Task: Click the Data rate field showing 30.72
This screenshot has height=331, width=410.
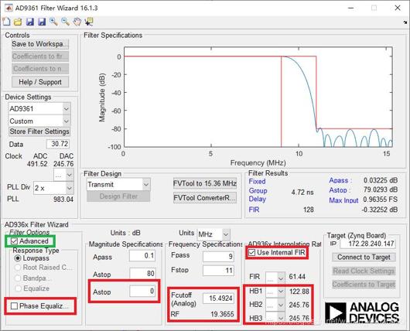Action: click(x=58, y=144)
